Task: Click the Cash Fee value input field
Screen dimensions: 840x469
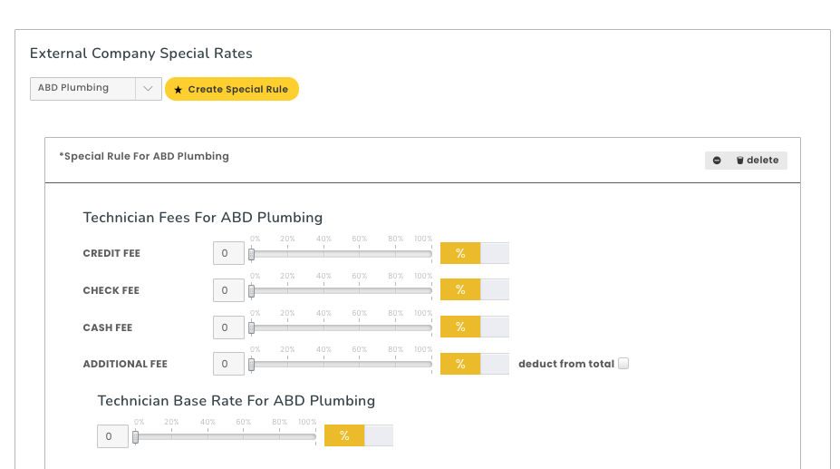Action: 227,327
